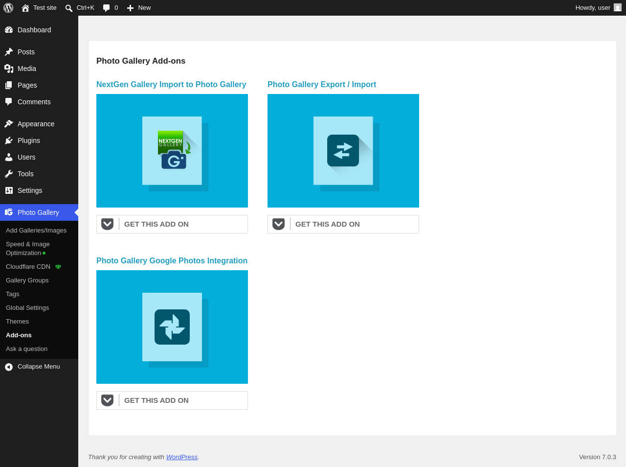Click the Test site home icon
Viewport: 626px width, 467px height.
click(25, 8)
